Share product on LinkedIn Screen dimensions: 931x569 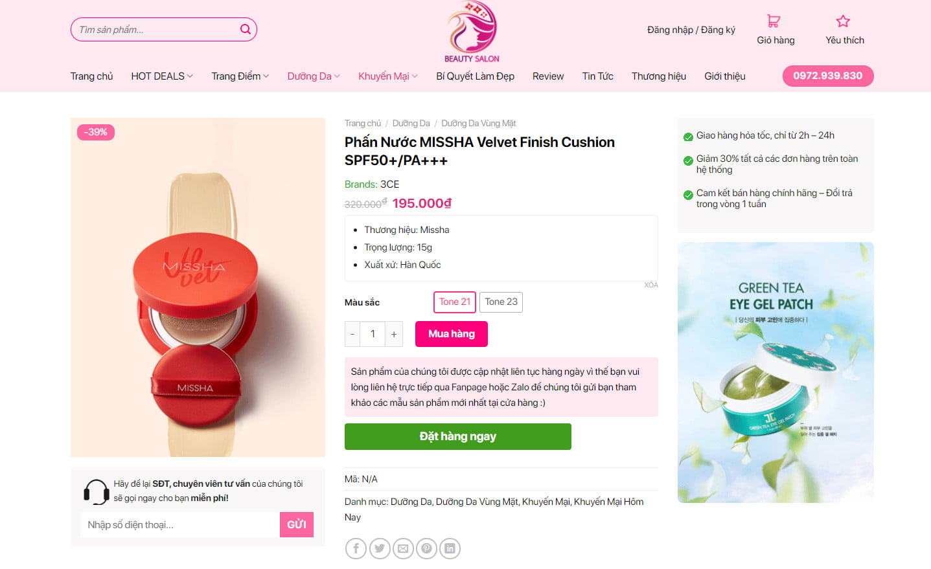(x=450, y=548)
